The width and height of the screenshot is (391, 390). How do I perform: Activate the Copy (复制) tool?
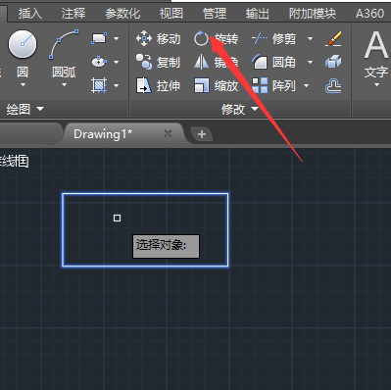[x=158, y=62]
